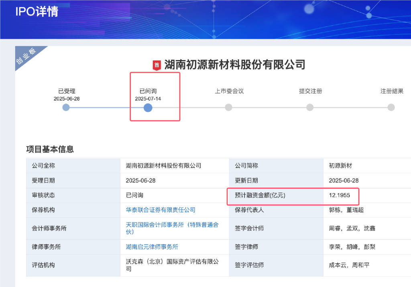Click the 注册结果 stage label
411x287 pixels.
pyautogui.click(x=392, y=91)
